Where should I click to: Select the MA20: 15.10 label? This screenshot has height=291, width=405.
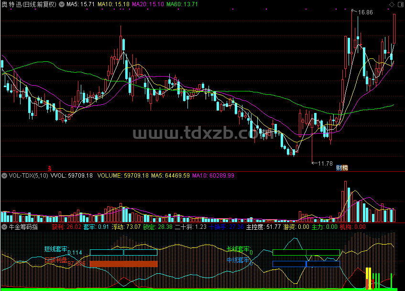(x=148, y=4)
